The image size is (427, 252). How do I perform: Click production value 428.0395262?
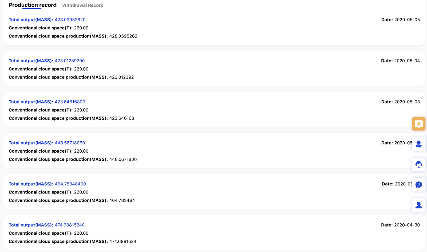[x=123, y=36]
